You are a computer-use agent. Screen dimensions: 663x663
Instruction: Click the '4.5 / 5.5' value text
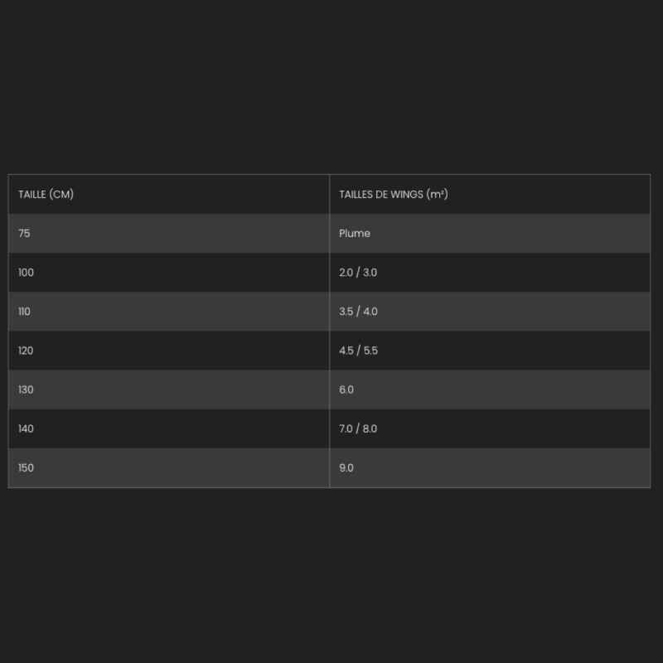tap(358, 351)
